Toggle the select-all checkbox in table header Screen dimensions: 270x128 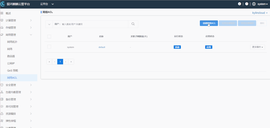pos(49,36)
